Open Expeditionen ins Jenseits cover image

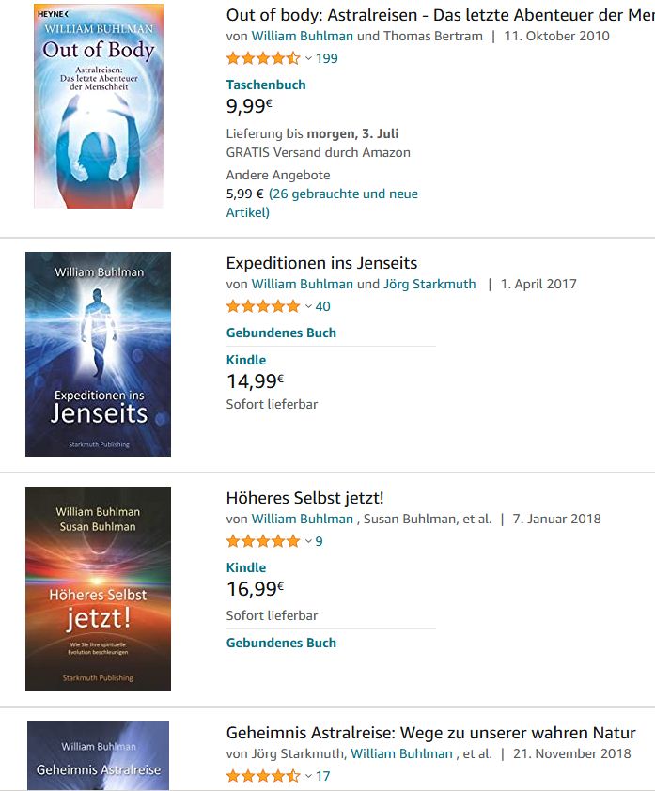(99, 354)
